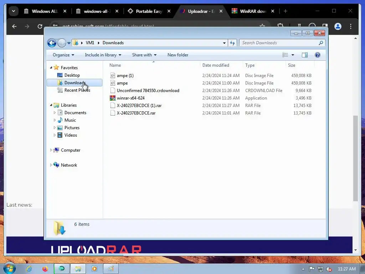Screen dimensions: 365x274
Task: Collapse the Libraries tree section
Action: coord(51,105)
